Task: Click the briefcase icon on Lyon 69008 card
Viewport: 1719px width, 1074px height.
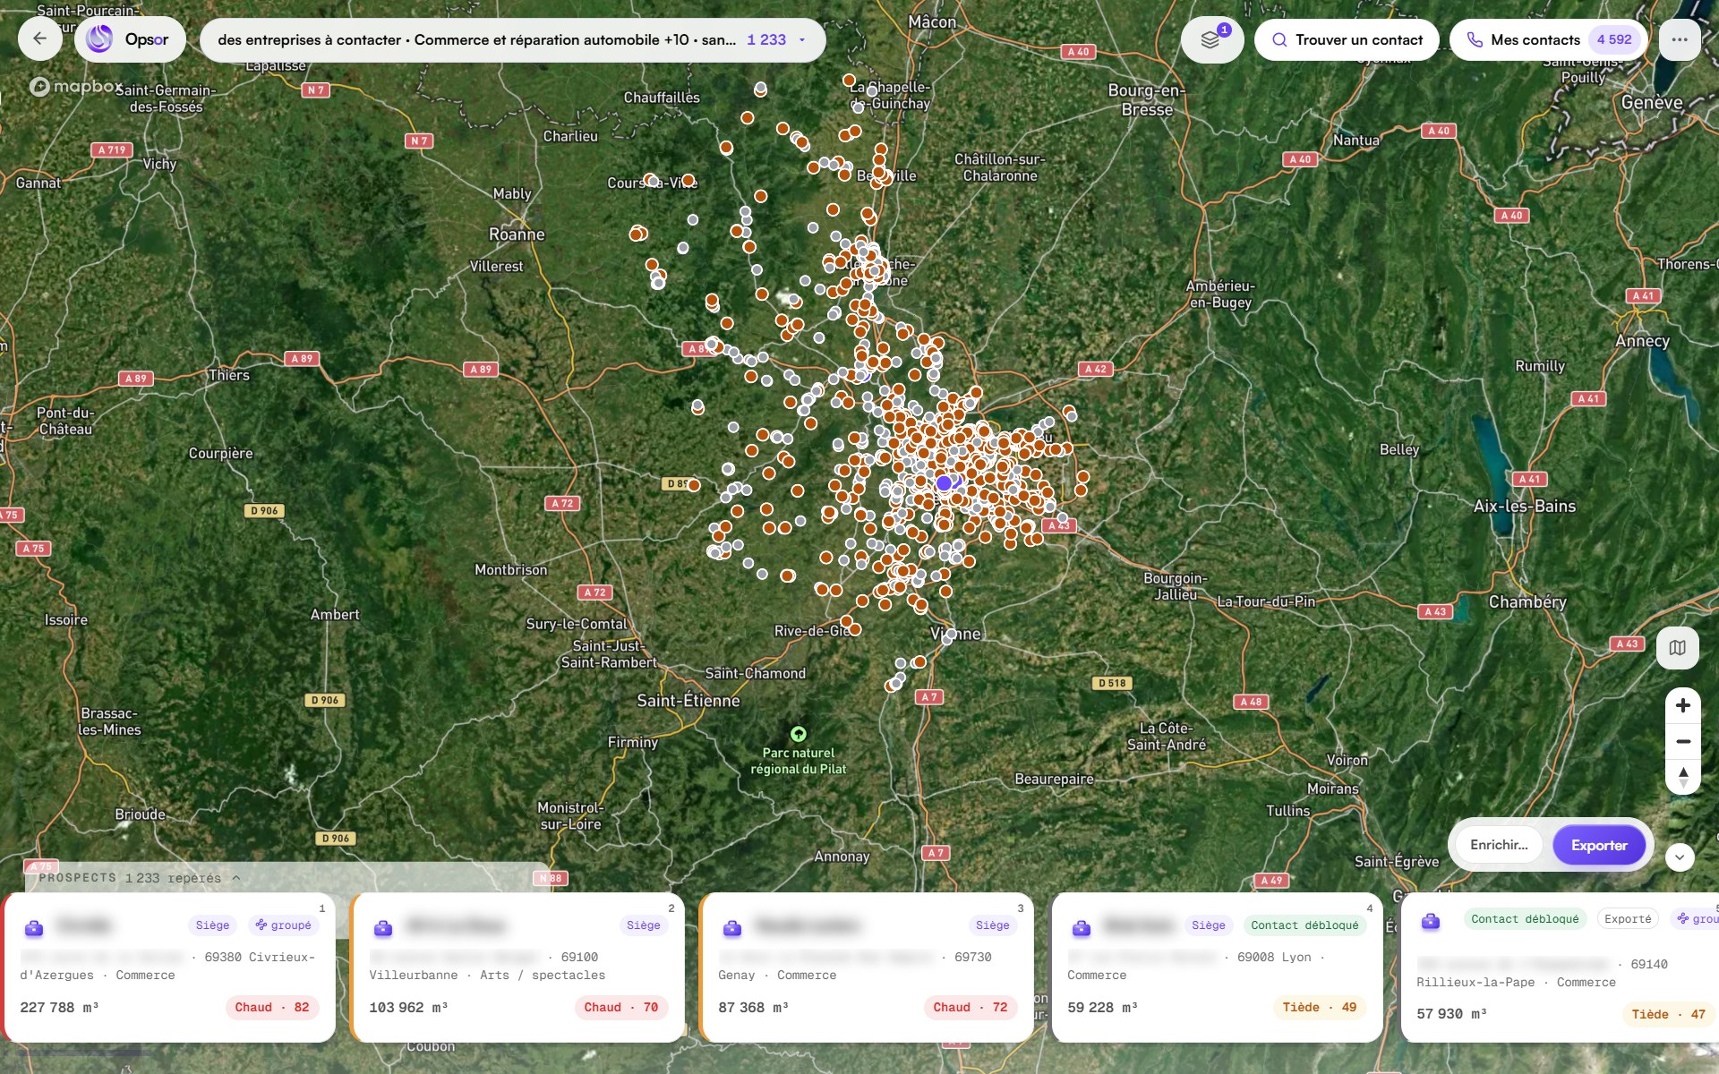Action: click(1082, 928)
